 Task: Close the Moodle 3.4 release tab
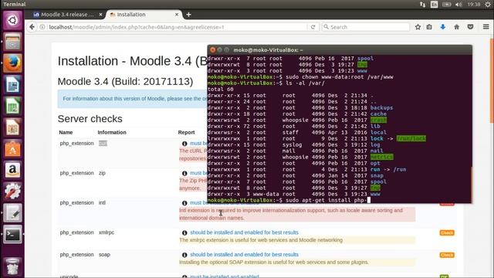[x=100, y=15]
